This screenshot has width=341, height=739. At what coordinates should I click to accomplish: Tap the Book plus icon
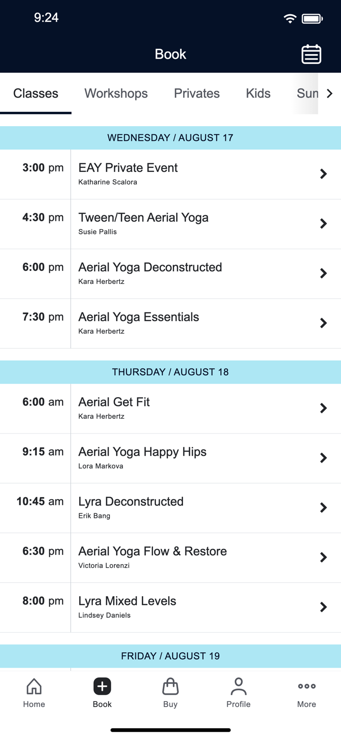click(102, 686)
